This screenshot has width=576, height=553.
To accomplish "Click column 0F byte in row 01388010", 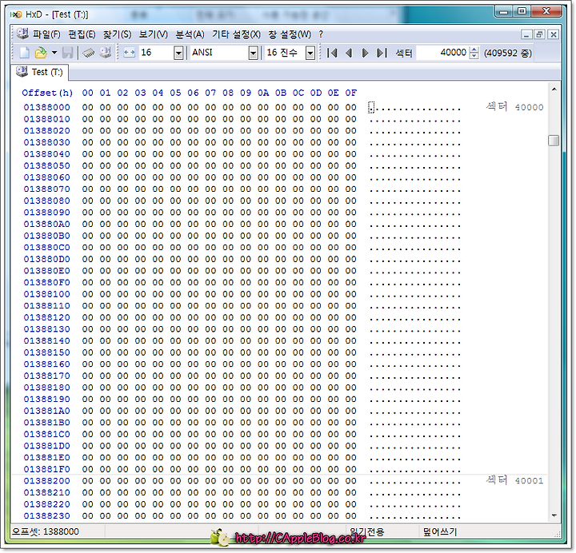I will point(351,119).
